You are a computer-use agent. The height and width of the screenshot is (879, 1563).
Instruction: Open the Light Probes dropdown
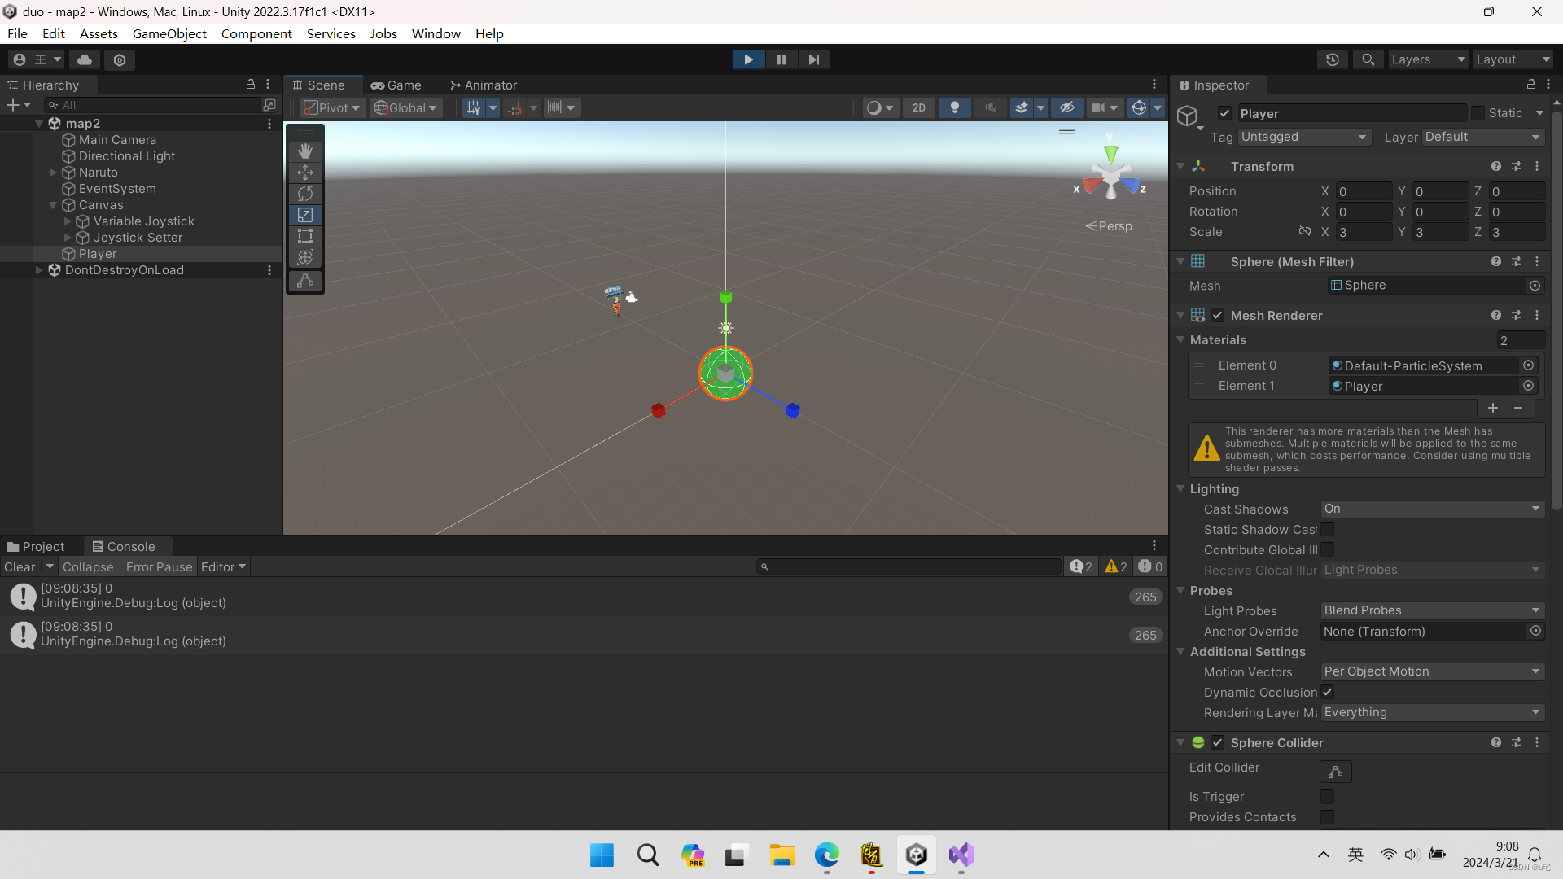click(1431, 610)
